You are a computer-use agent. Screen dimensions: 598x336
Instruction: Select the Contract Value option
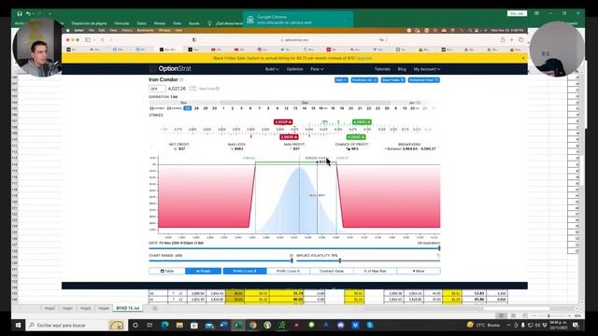[332, 271]
